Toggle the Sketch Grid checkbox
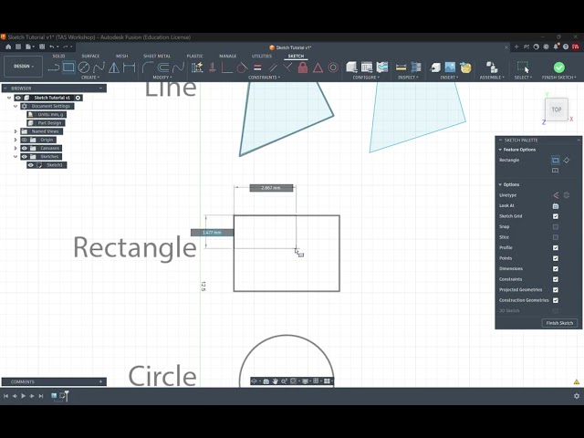This screenshot has width=584, height=438. click(556, 216)
